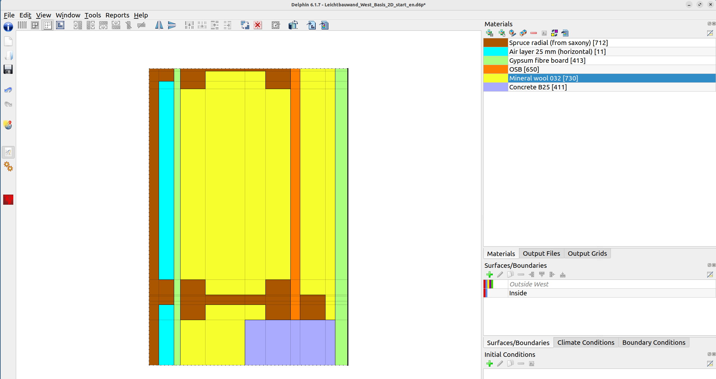
Task: Add new surface with green plus
Action: point(490,274)
